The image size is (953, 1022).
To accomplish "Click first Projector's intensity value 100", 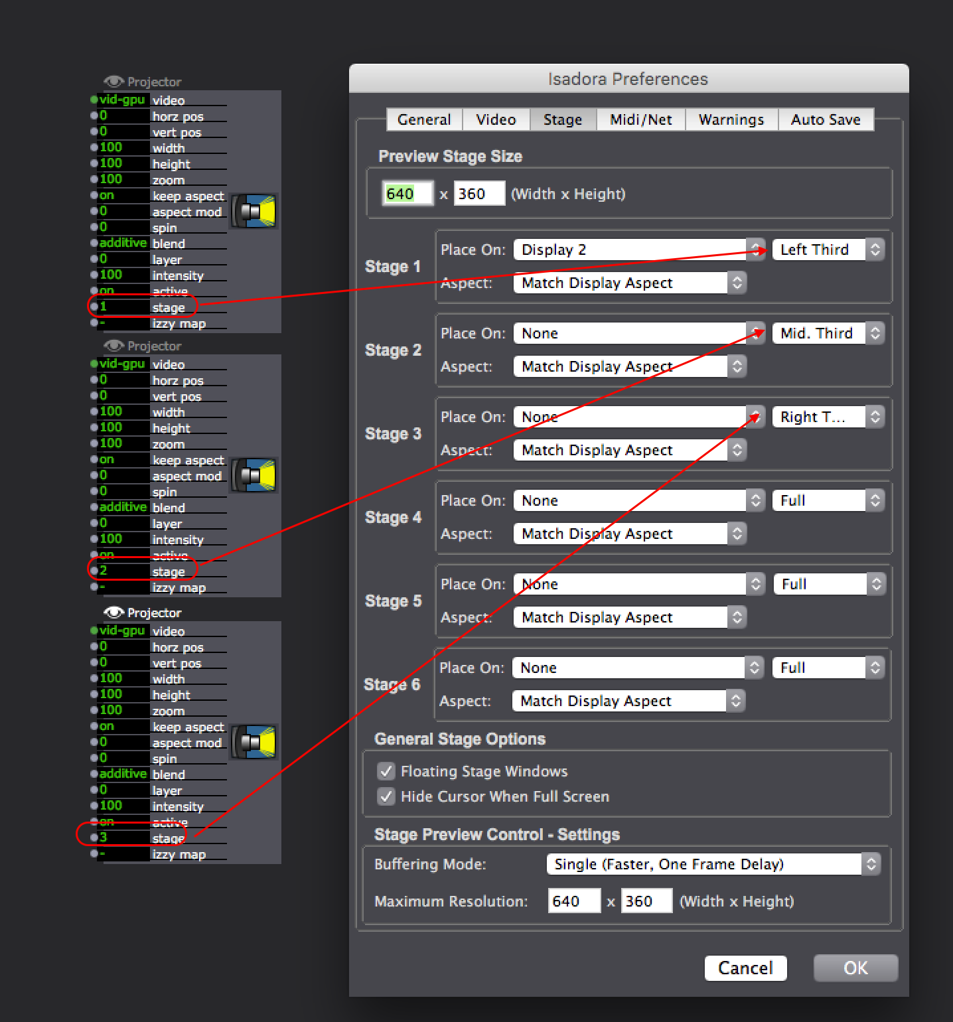I will coord(123,275).
